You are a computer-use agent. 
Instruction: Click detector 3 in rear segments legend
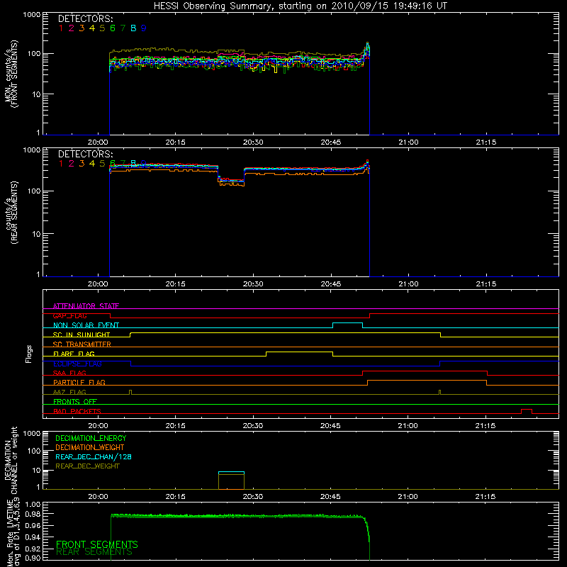tap(82, 164)
